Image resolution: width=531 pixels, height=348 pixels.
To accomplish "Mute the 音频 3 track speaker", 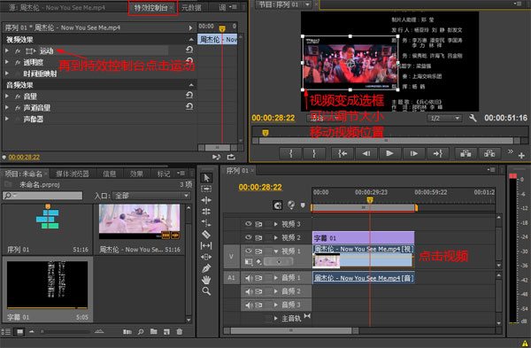I will 248,305.
